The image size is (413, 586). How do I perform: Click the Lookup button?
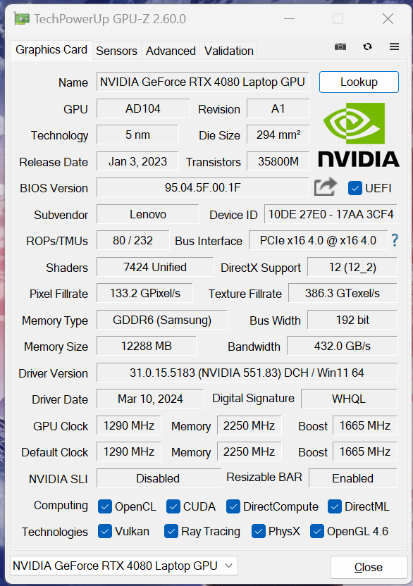click(359, 82)
